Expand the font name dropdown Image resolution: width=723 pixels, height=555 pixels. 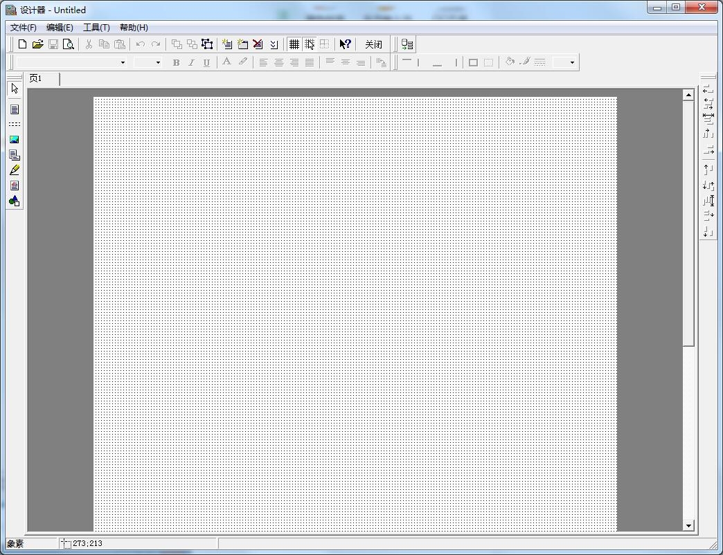click(x=123, y=62)
